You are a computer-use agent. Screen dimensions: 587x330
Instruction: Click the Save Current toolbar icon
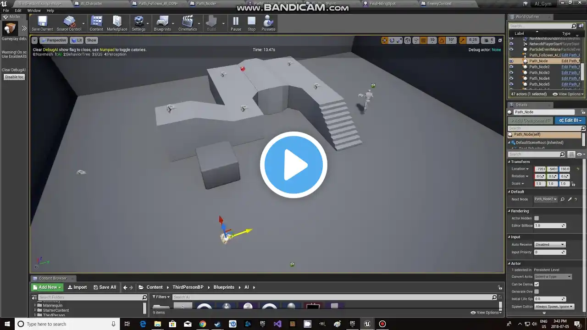point(42,24)
